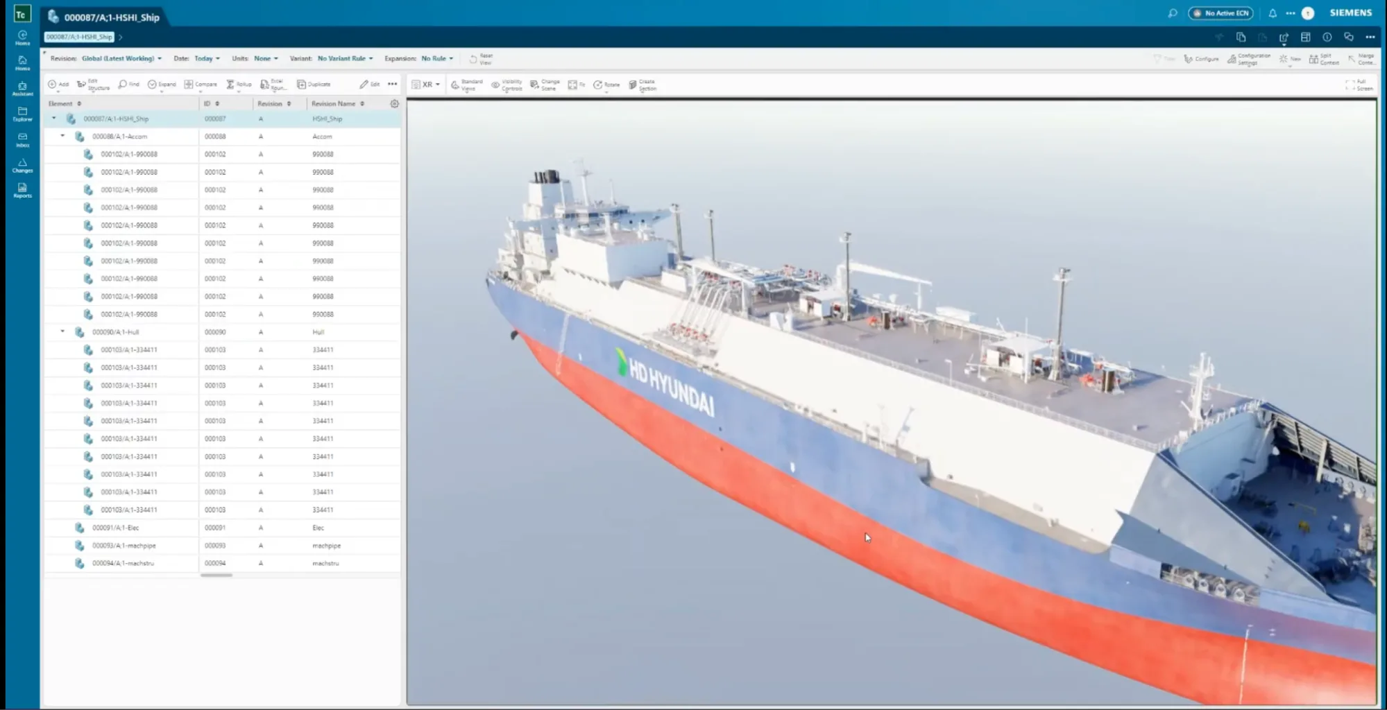Click Reset View button

[x=480, y=59]
